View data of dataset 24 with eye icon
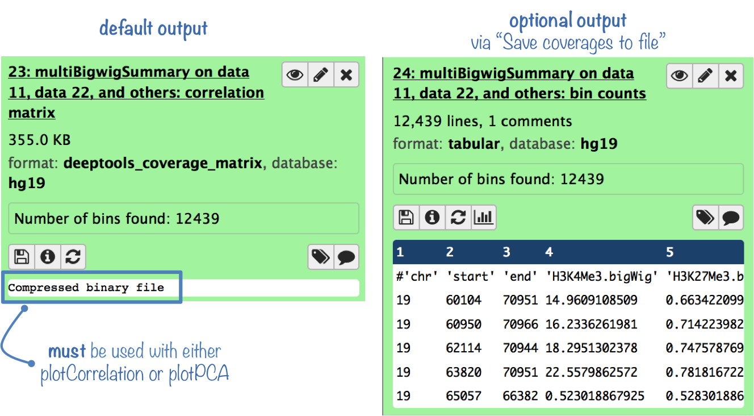This screenshot has width=754, height=416. click(680, 76)
